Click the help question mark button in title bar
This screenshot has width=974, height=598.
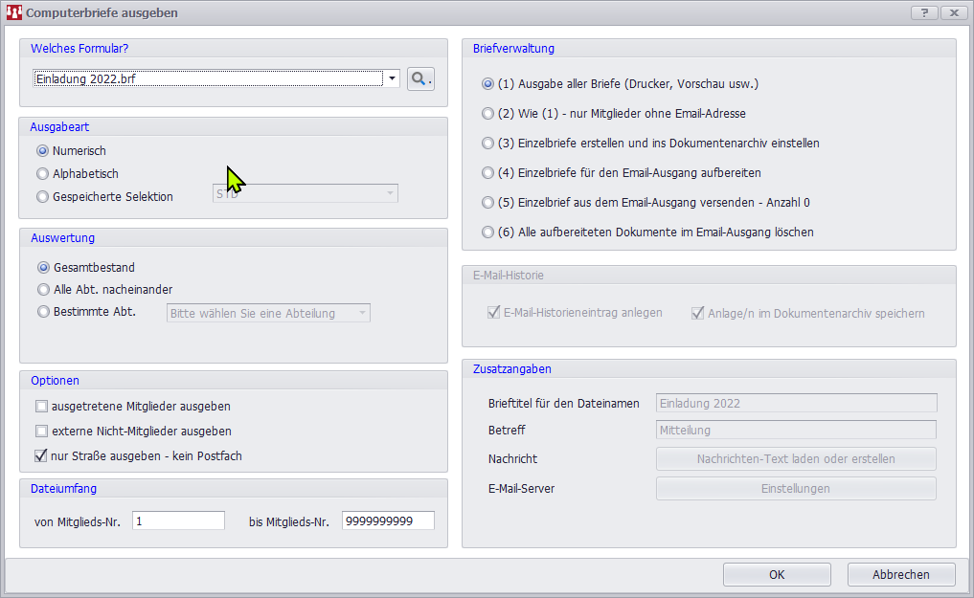[x=923, y=12]
